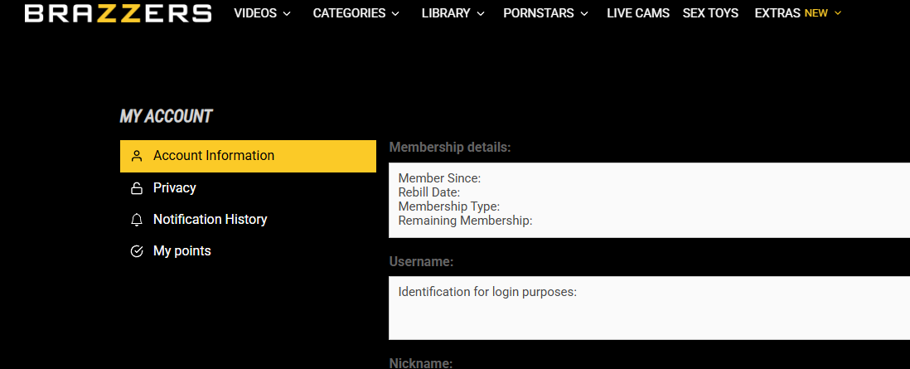The height and width of the screenshot is (369, 910).
Task: Select the Library menu label
Action: pyautogui.click(x=445, y=13)
